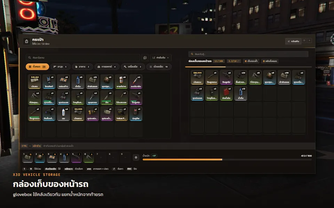Open the อาหาร food category tab
Screen dimensions: 334x208
click(82, 67)
